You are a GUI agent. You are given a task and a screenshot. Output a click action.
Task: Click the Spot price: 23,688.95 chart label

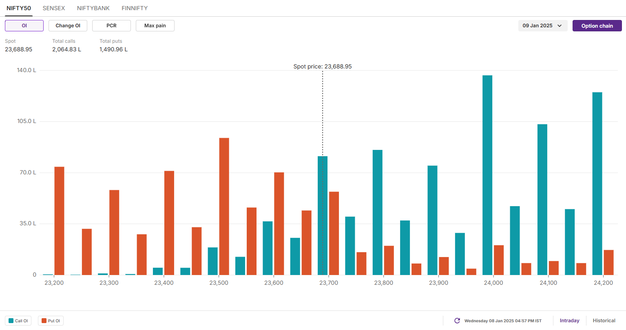point(323,66)
